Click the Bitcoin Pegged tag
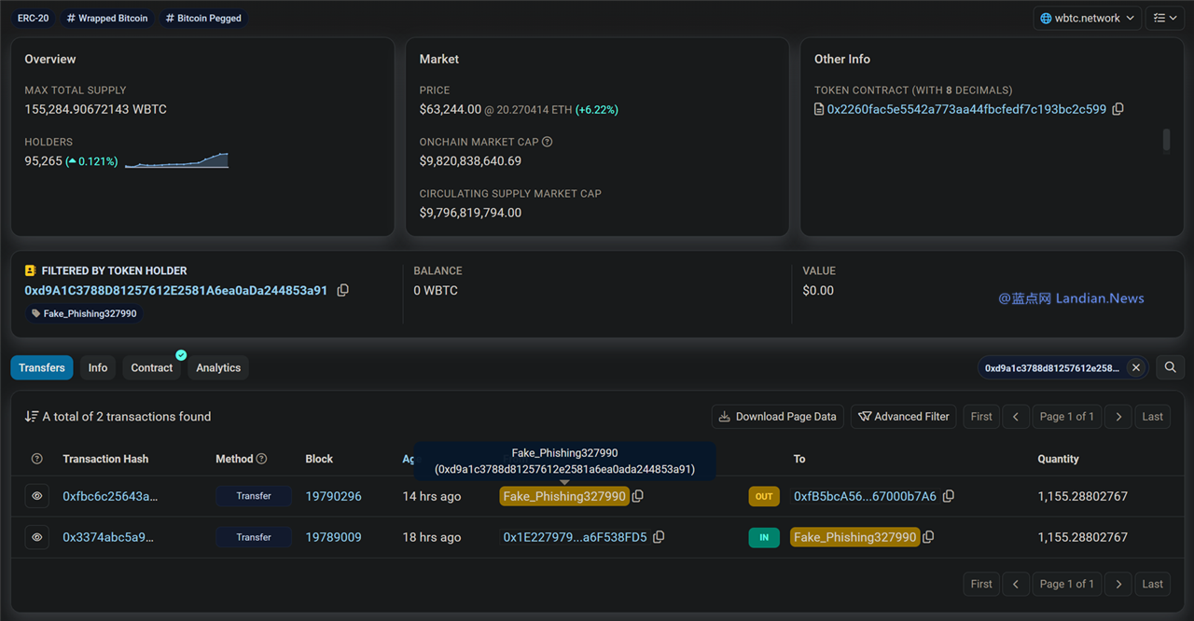This screenshot has width=1194, height=621. tap(204, 18)
